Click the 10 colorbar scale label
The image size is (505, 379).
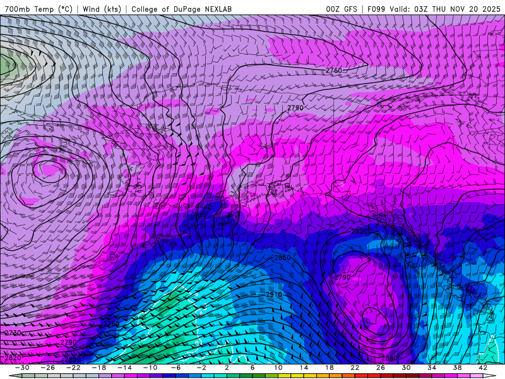coord(278,368)
